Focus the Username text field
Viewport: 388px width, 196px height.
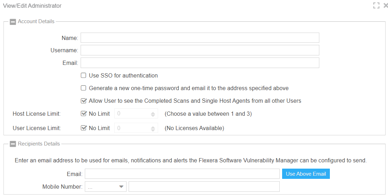coord(200,50)
